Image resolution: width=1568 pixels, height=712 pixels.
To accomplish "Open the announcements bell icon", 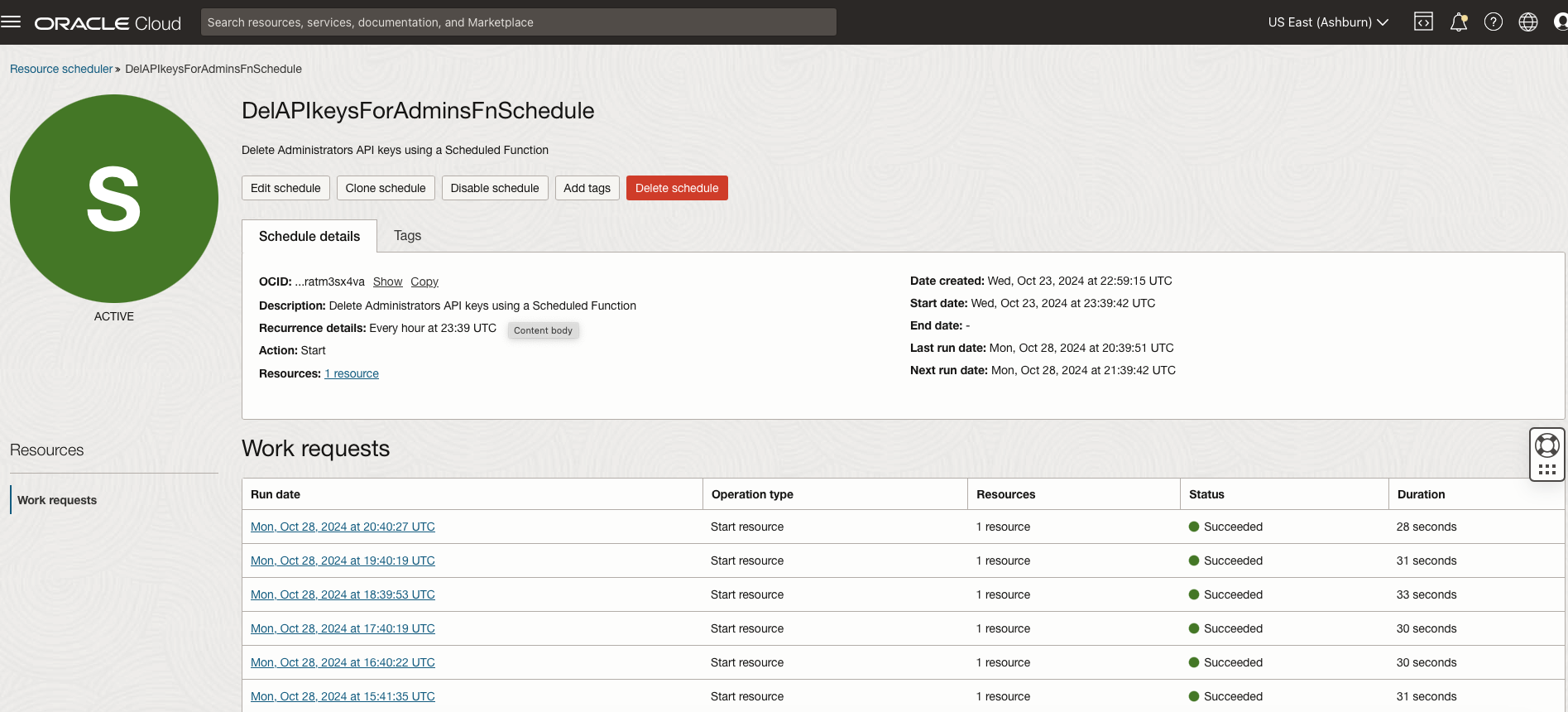I will [1459, 22].
